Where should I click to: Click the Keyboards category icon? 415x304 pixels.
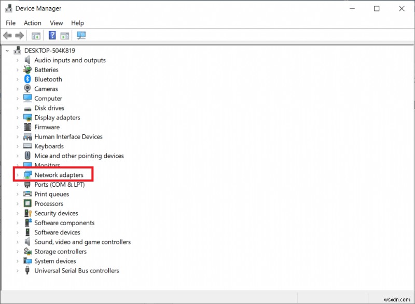pos(27,146)
